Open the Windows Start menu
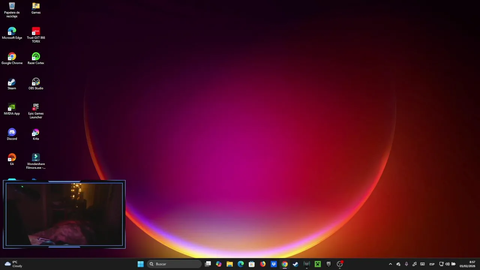 click(x=141, y=264)
